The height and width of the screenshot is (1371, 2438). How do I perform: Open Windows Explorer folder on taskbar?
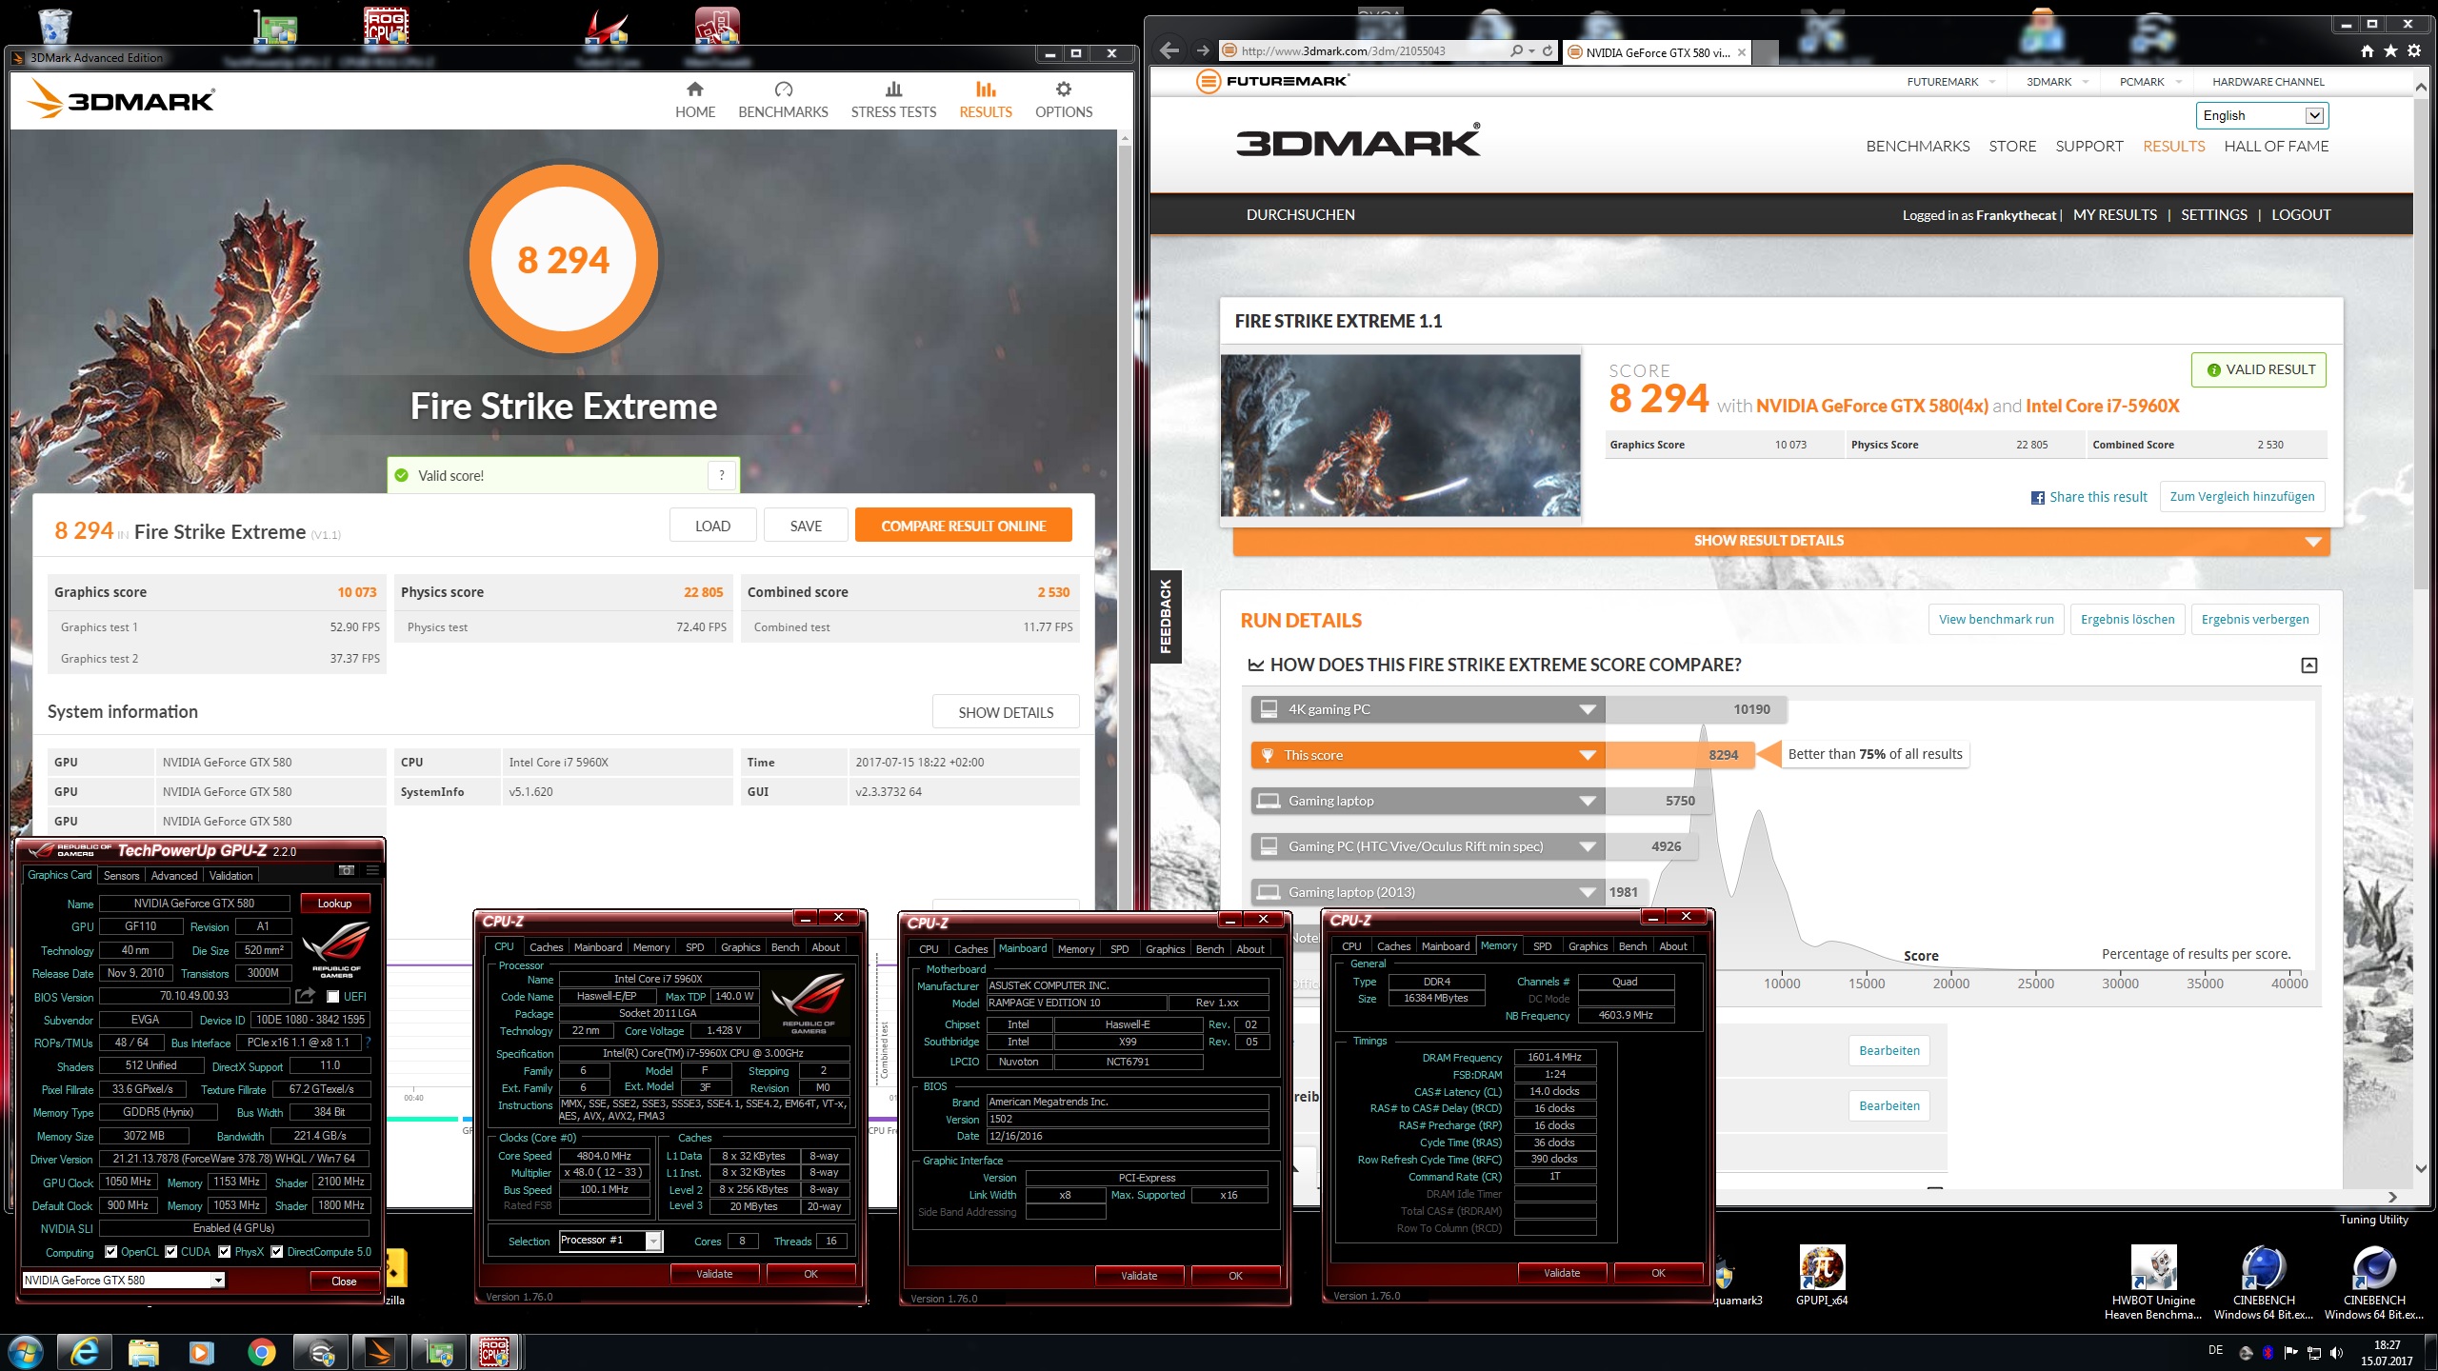(144, 1352)
